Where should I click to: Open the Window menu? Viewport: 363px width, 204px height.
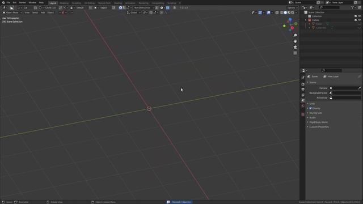[32, 2]
